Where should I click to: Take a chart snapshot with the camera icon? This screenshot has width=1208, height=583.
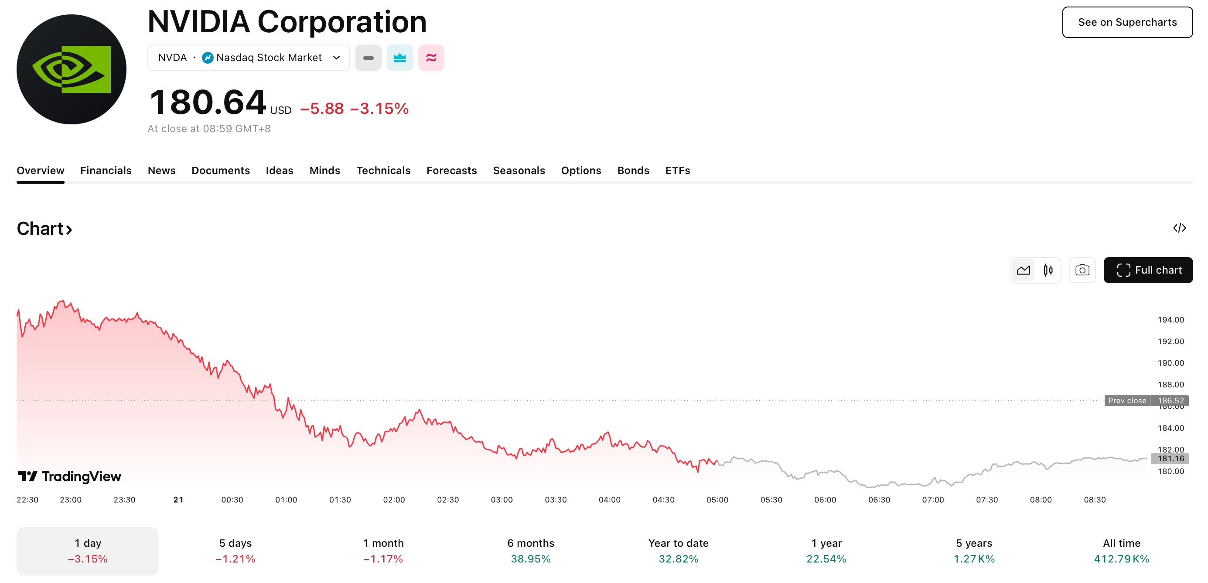[1082, 270]
